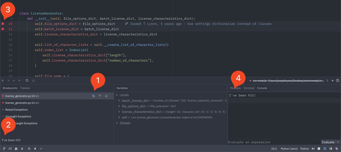Open the Python language selector in status bar
This screenshot has width=341, height=152.
(305, 149)
